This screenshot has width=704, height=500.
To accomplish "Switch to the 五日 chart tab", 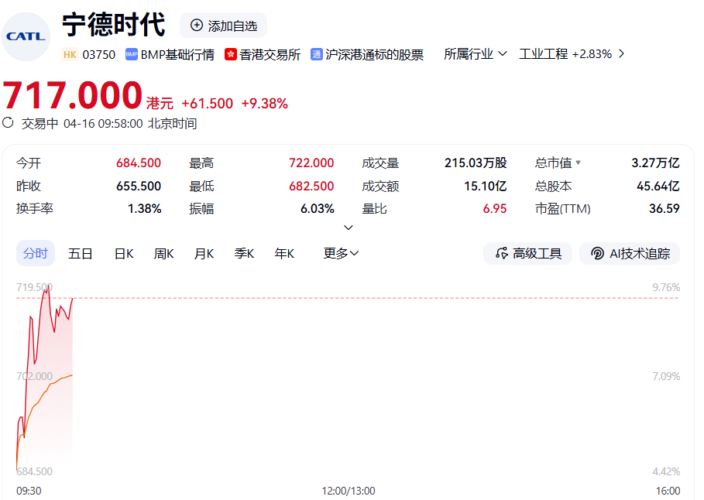I will click(x=81, y=253).
